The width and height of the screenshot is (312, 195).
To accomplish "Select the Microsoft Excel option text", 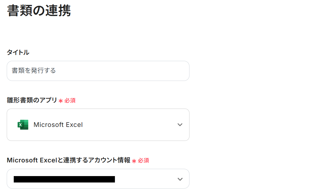I will coord(58,125).
